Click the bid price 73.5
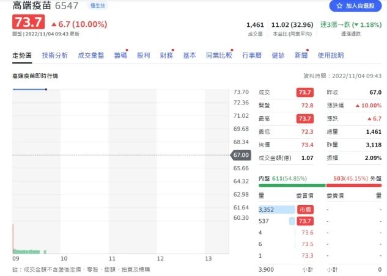 (308, 244)
